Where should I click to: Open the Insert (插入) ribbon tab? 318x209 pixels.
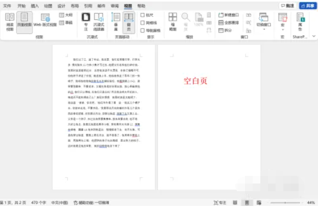click(x=35, y=6)
